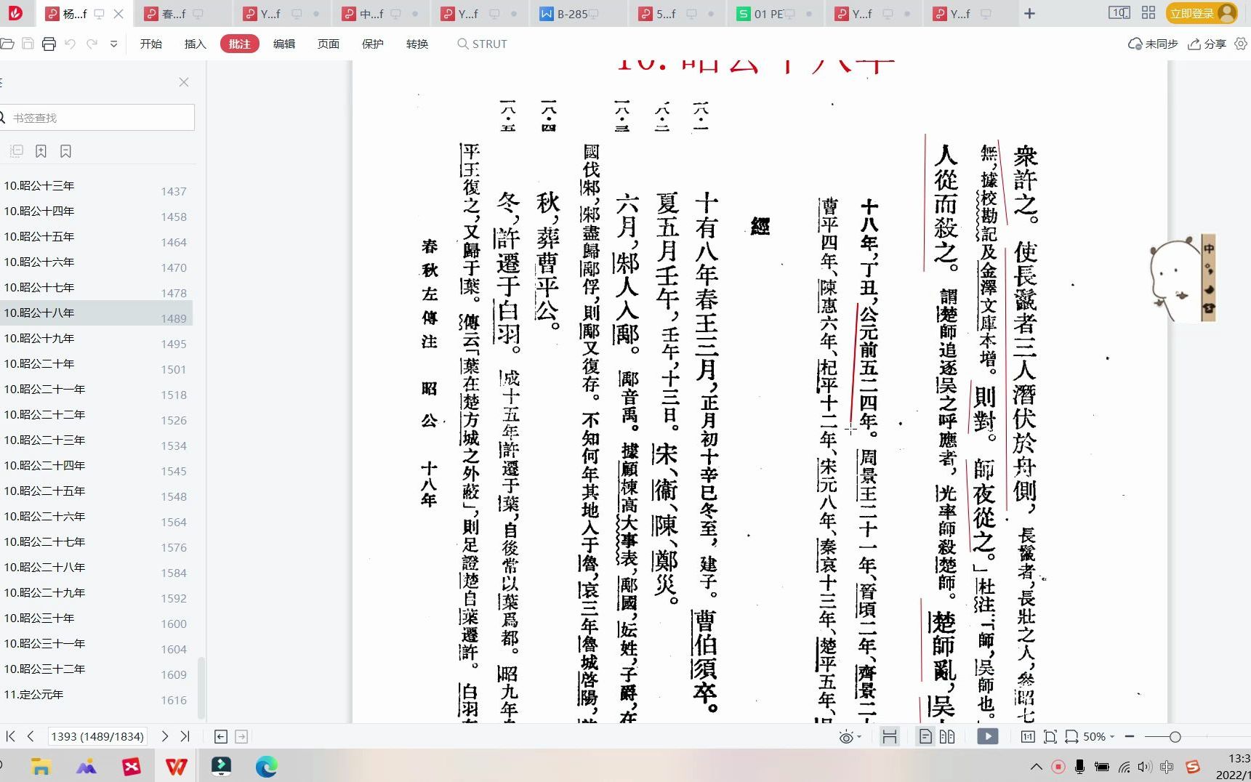This screenshot has height=782, width=1251.
Task: Redo the last action
Action: (x=92, y=44)
